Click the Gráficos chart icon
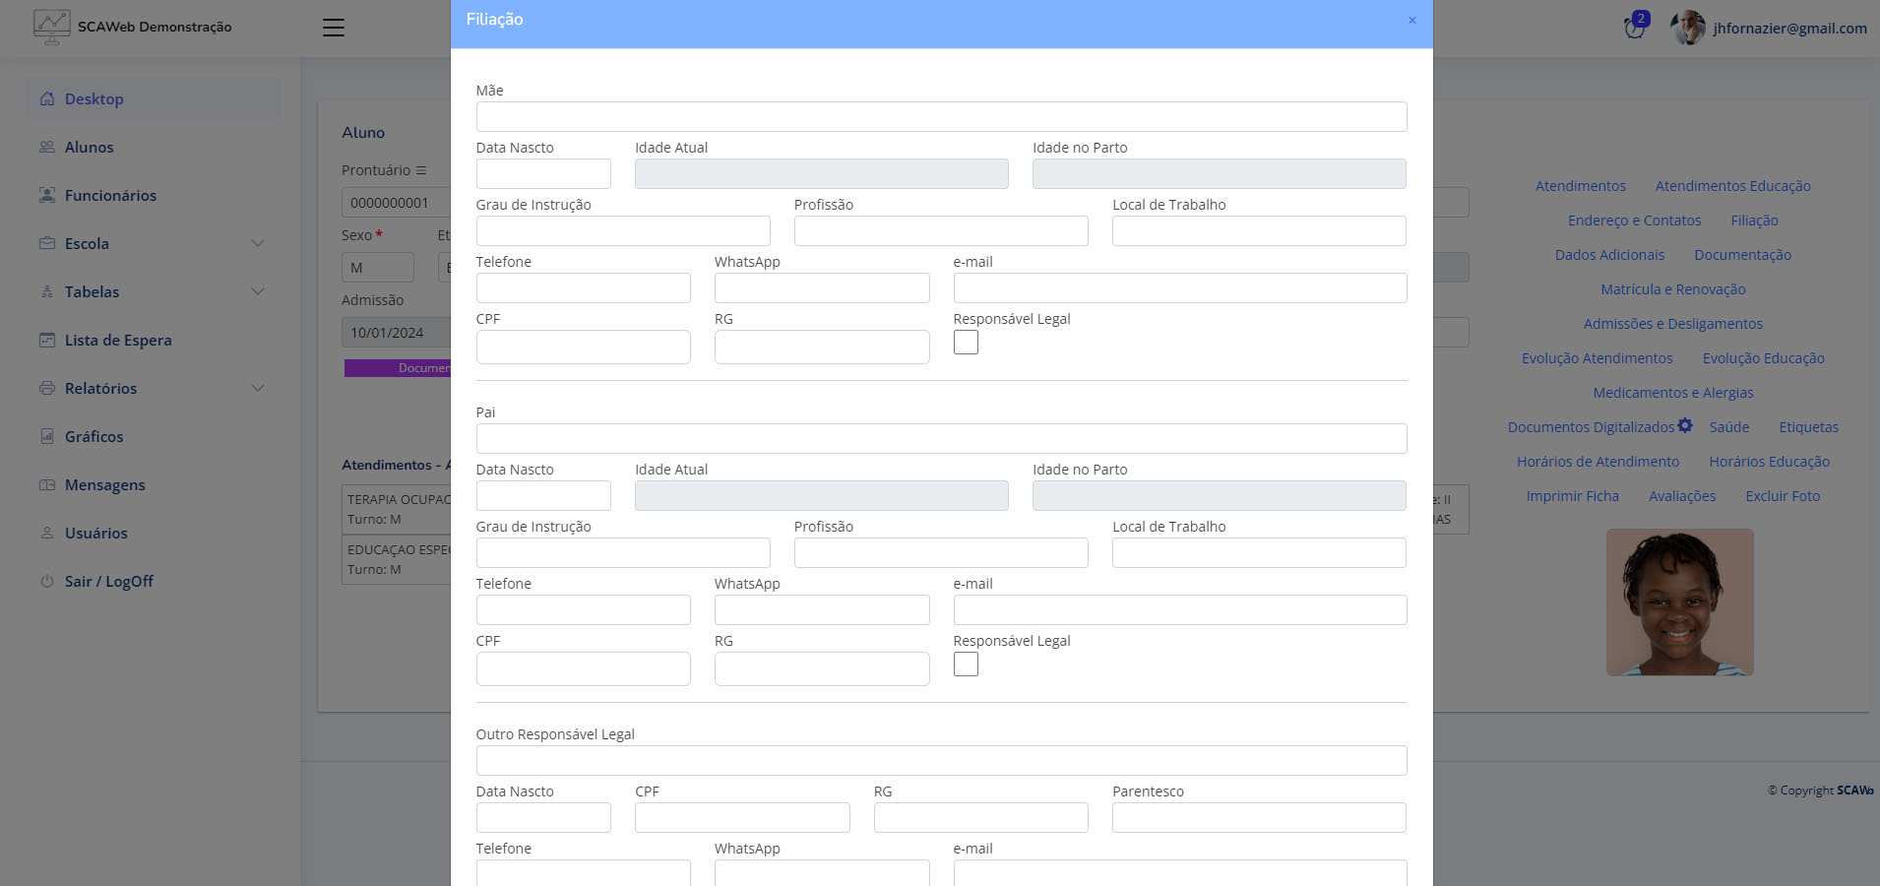This screenshot has height=886, width=1880. point(47,437)
